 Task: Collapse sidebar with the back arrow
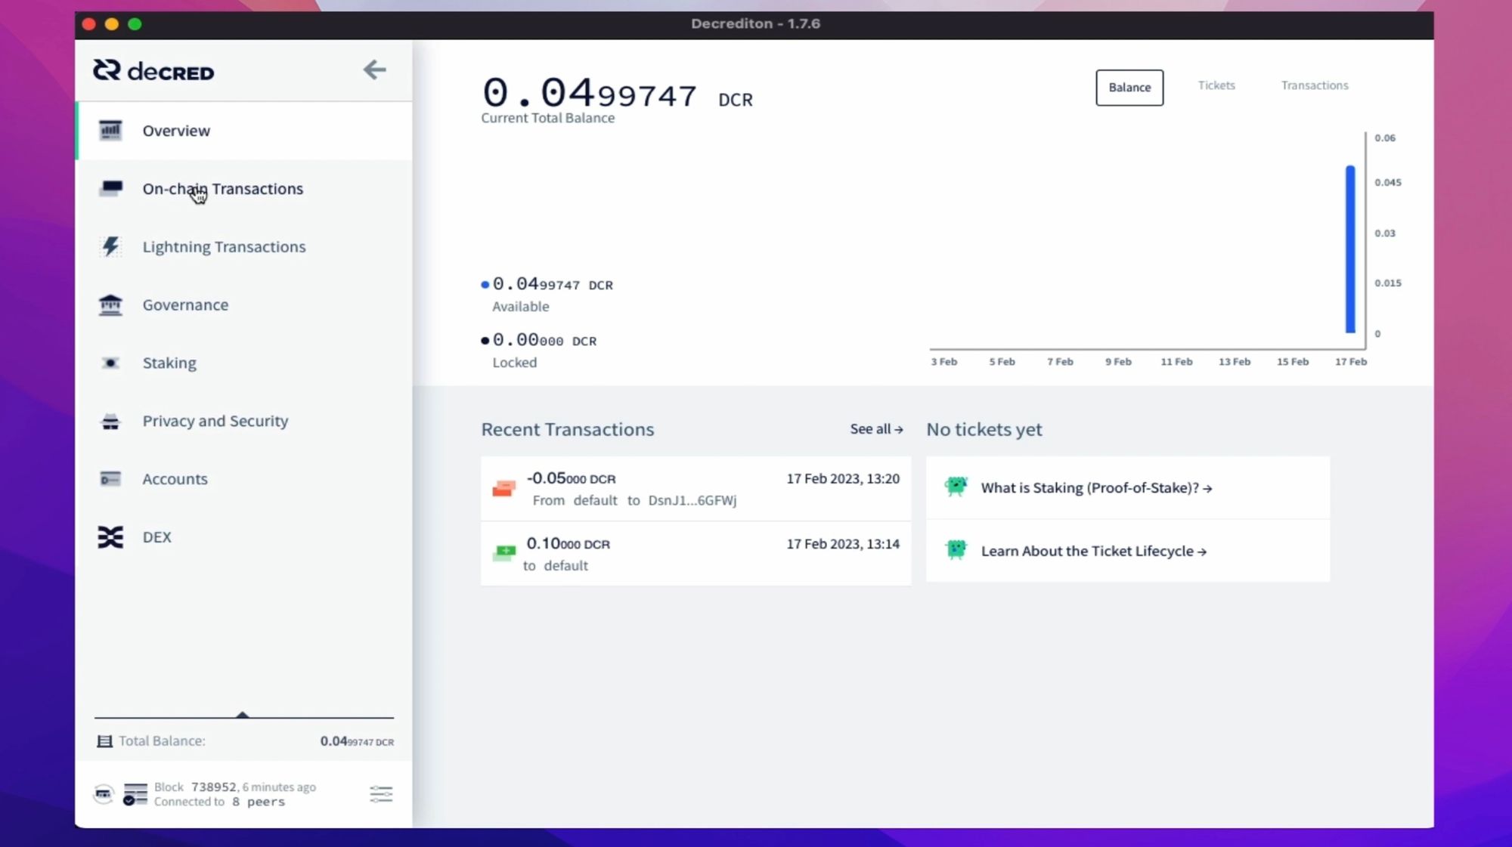point(374,70)
